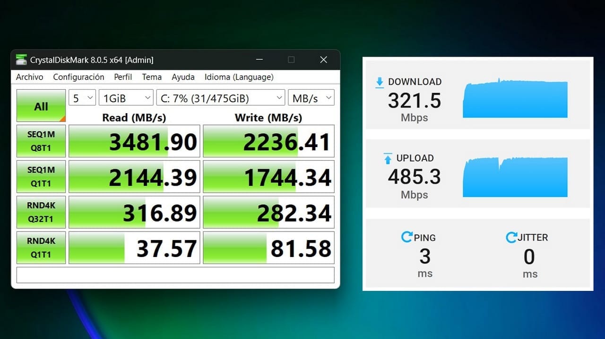Image resolution: width=605 pixels, height=339 pixels.
Task: Open the test size dropdown showing 1GiB
Action: point(126,98)
